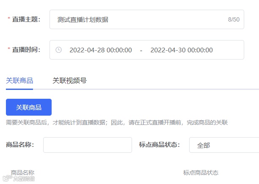Edit the 直播主题 input field

point(147,19)
